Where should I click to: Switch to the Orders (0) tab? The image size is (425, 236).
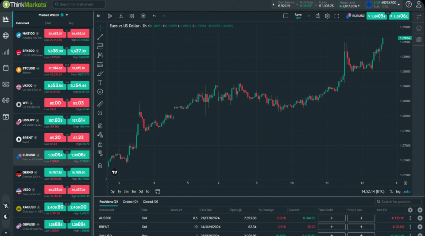click(131, 201)
